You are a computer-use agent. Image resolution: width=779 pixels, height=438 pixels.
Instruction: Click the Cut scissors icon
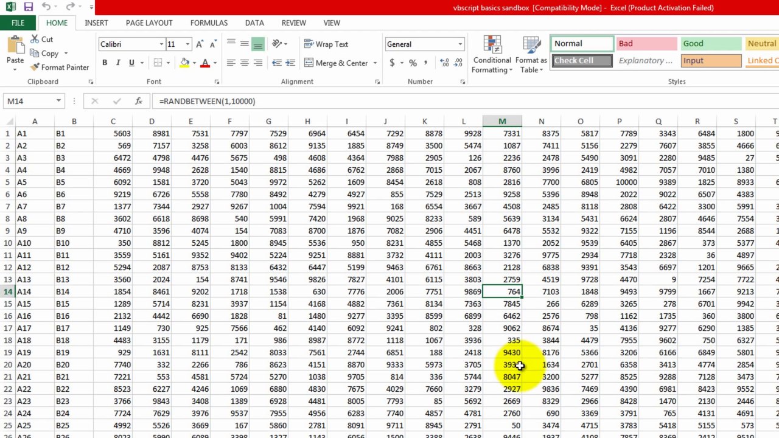(x=34, y=40)
